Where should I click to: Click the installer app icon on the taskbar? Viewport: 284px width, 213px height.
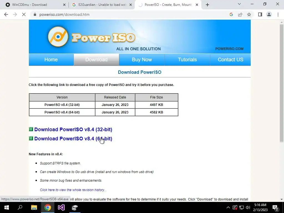pyautogui.click(x=75, y=207)
